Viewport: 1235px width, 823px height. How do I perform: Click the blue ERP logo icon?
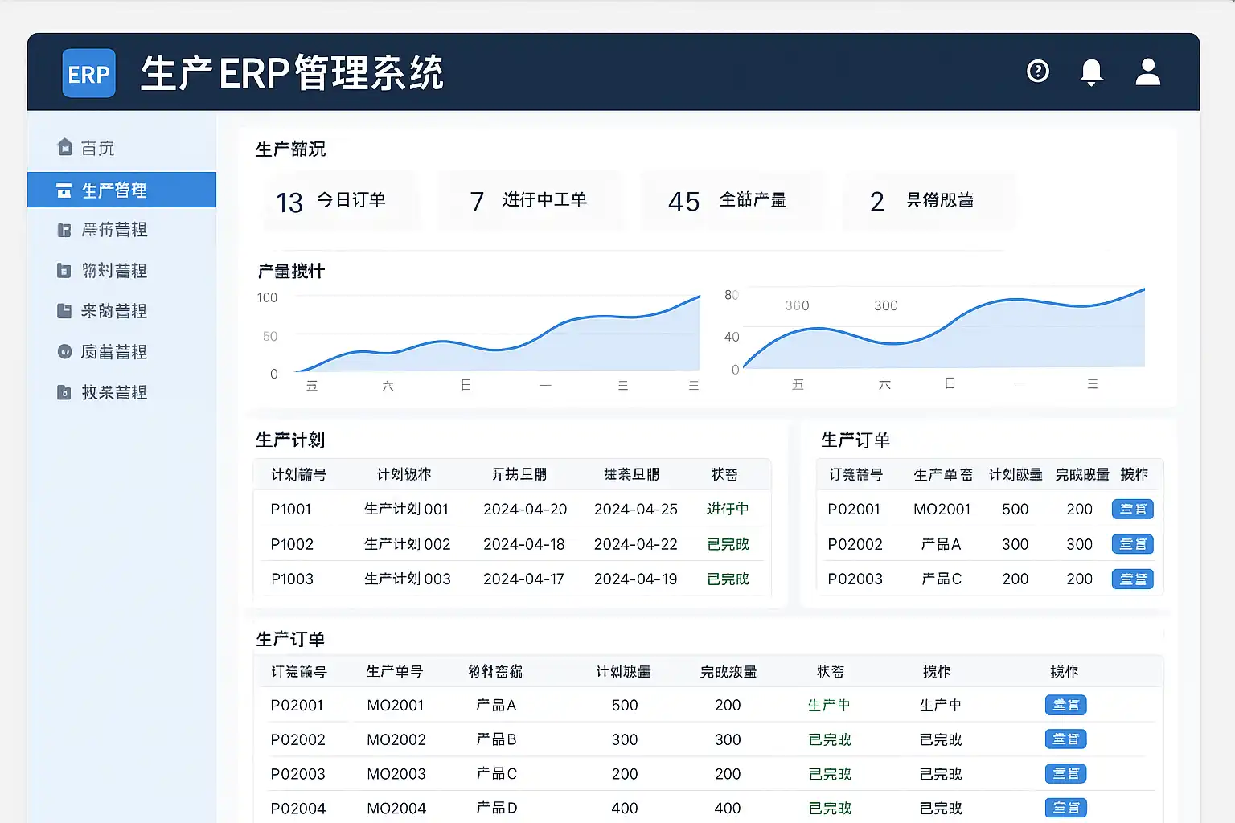[x=88, y=73]
